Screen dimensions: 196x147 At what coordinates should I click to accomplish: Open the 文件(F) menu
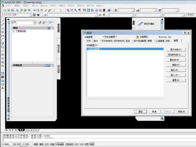click(8, 6)
